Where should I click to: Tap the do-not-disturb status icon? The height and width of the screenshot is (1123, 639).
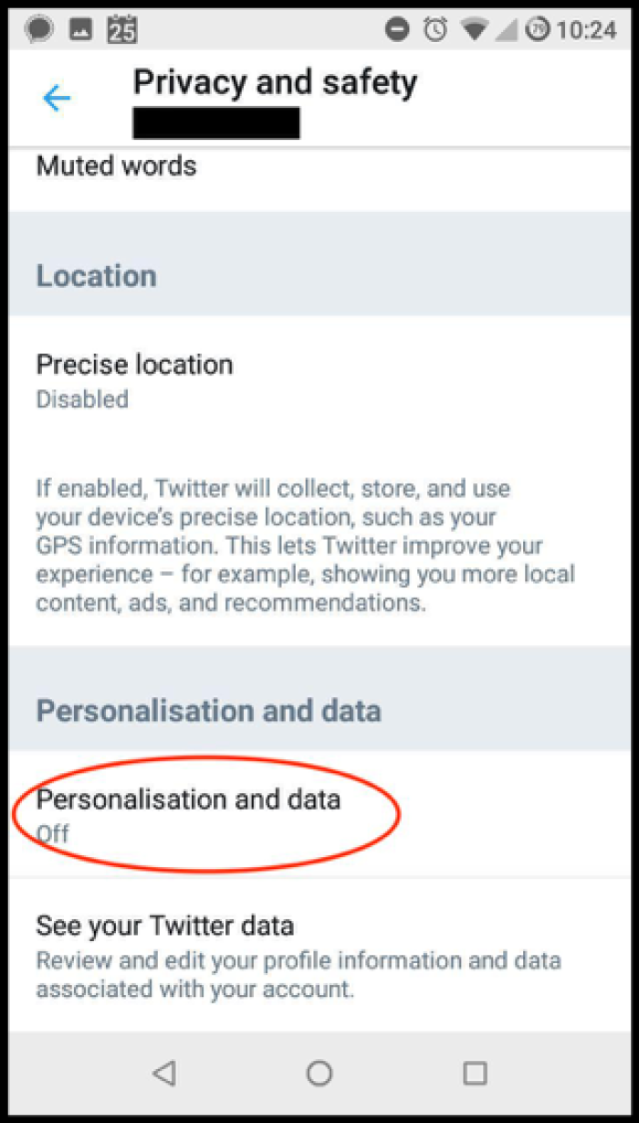click(397, 29)
